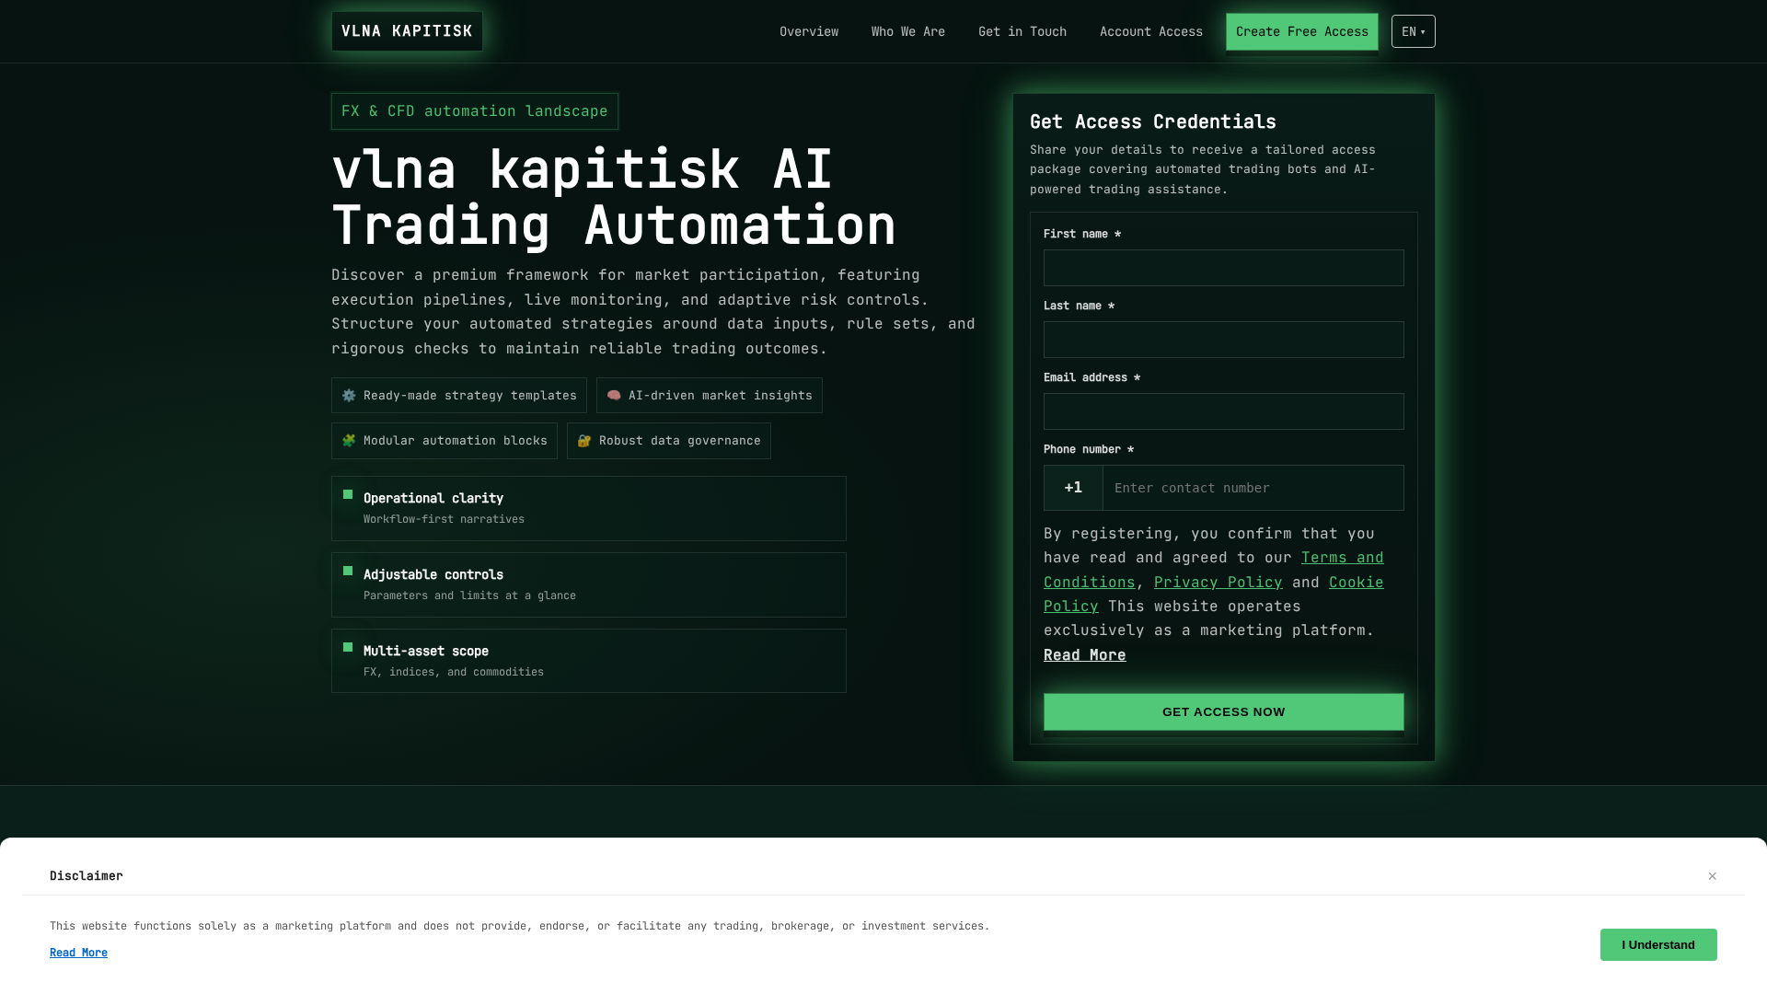Click the +1 country code selector
The height and width of the screenshot is (994, 1767).
pyautogui.click(x=1073, y=488)
